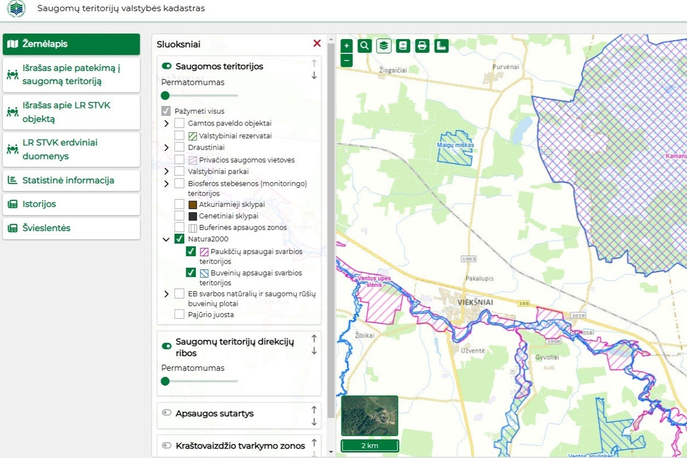
Task: Click the Maigų miškas map label
Action: pos(455,145)
